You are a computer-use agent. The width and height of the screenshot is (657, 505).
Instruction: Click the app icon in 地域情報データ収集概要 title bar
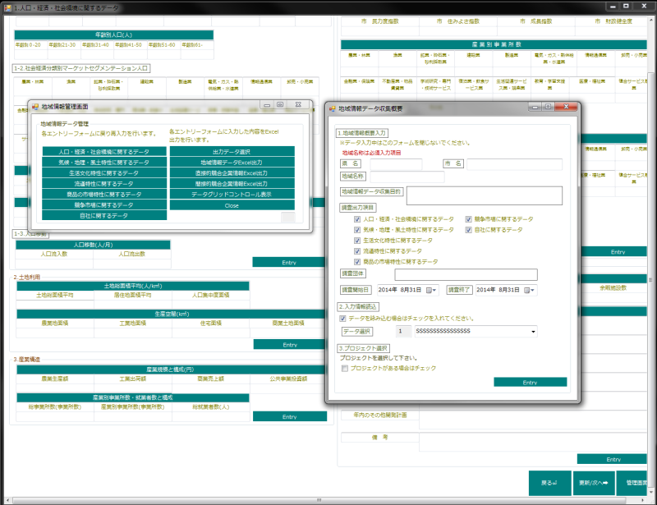(333, 108)
